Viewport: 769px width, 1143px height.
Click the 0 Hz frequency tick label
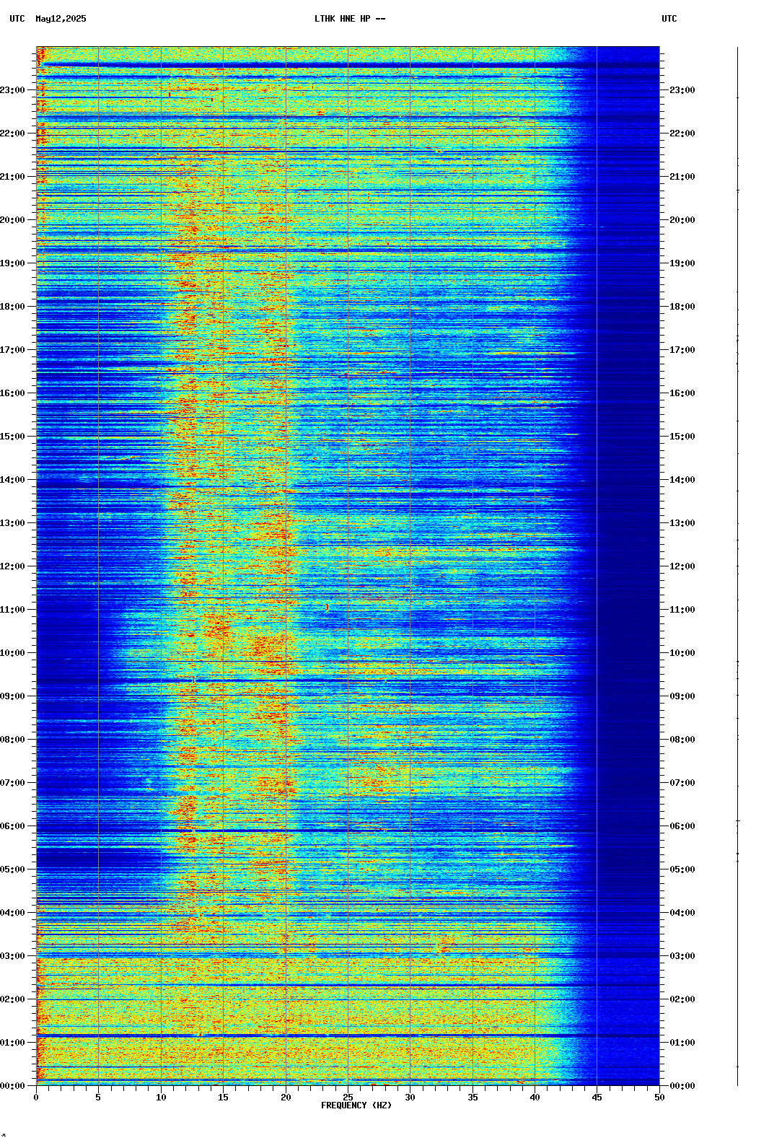(36, 1098)
